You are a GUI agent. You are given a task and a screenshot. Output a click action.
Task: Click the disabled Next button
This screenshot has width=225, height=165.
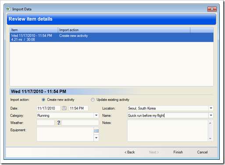[154, 152]
